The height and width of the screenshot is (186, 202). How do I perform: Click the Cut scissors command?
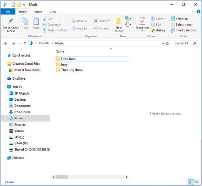pos(47,19)
